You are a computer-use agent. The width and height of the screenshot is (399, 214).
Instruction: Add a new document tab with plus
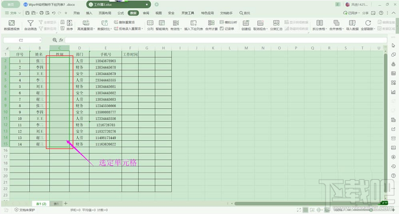point(157,5)
